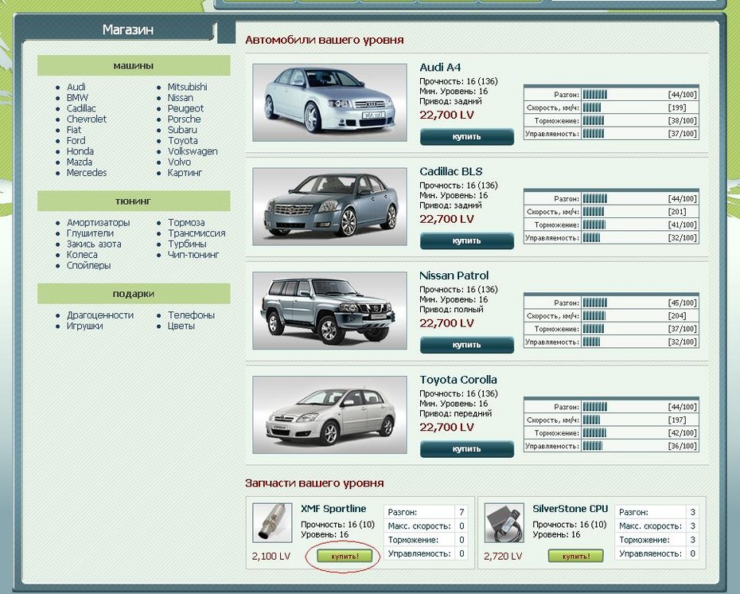Open the Mitsubishi category link

coord(187,87)
